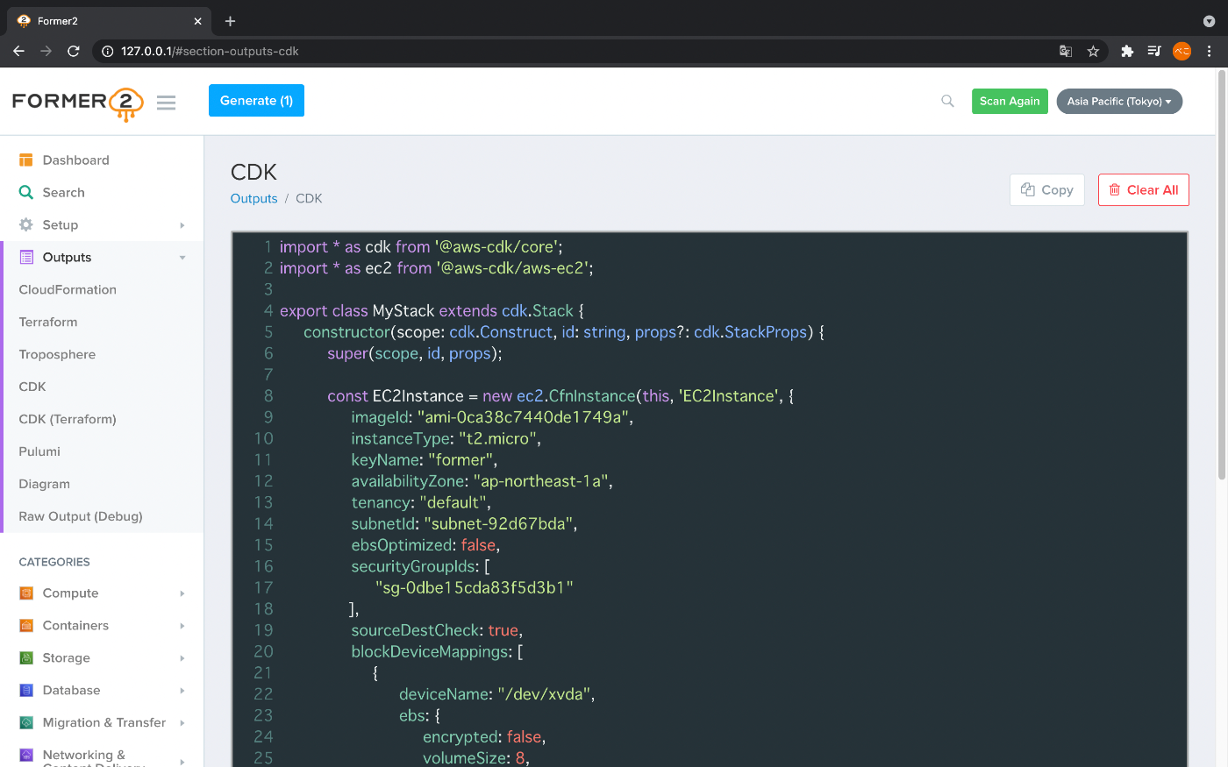The width and height of the screenshot is (1228, 767).
Task: Open the Pulumi output page
Action: click(x=39, y=451)
